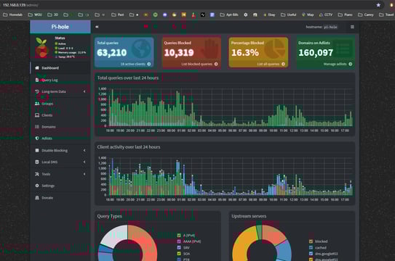Click the 'Memory usage' status line
This screenshot has height=261, width=395.
[x=71, y=52]
